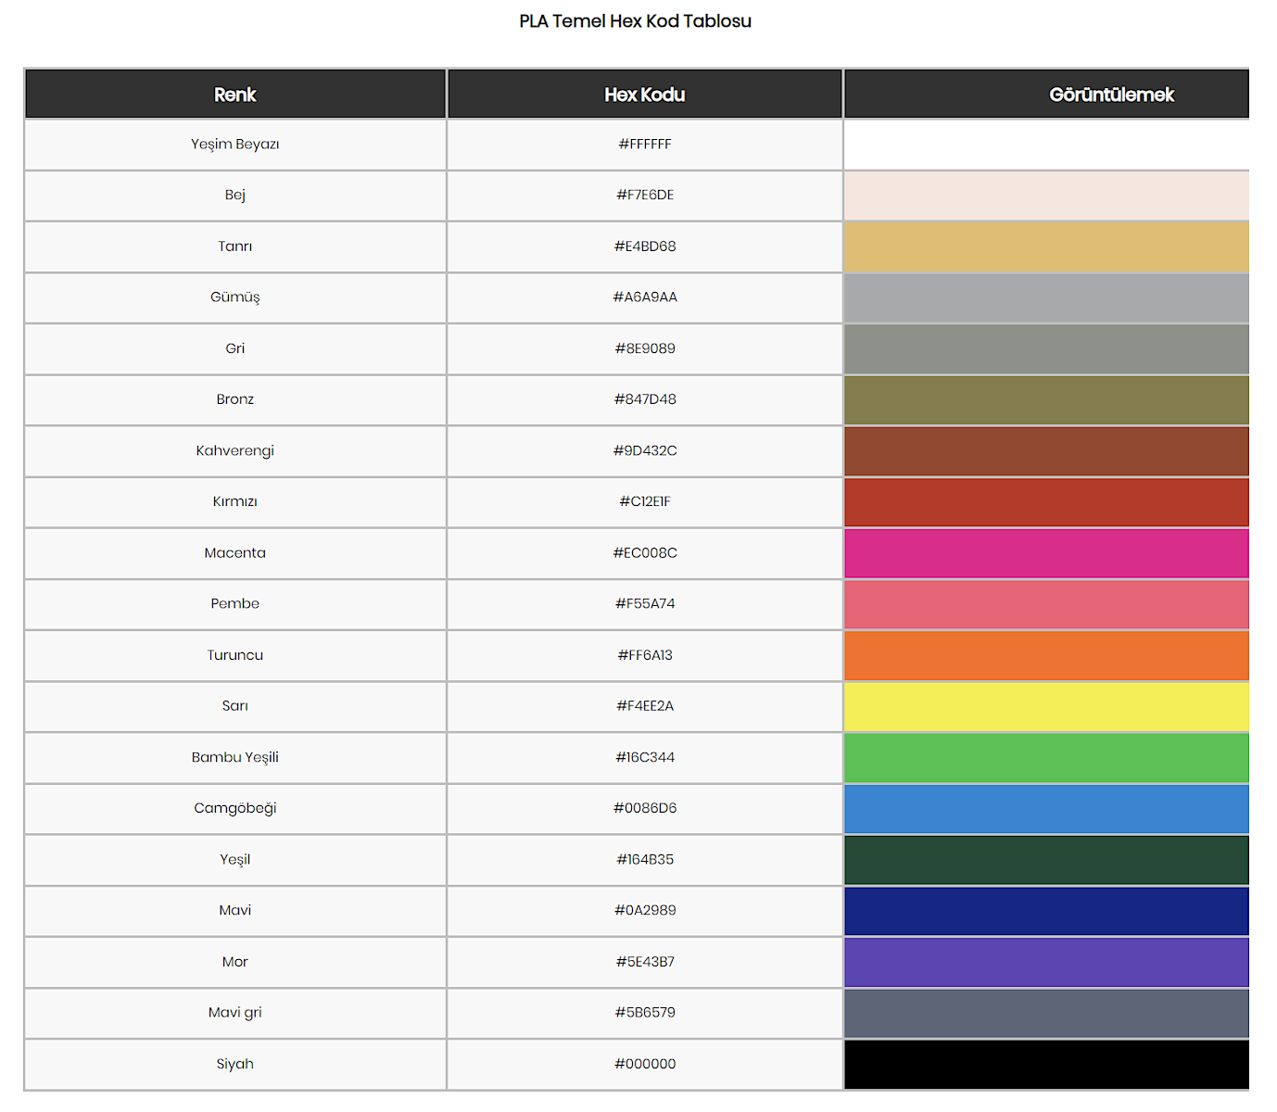Click the Macenta color swatch

[1045, 553]
